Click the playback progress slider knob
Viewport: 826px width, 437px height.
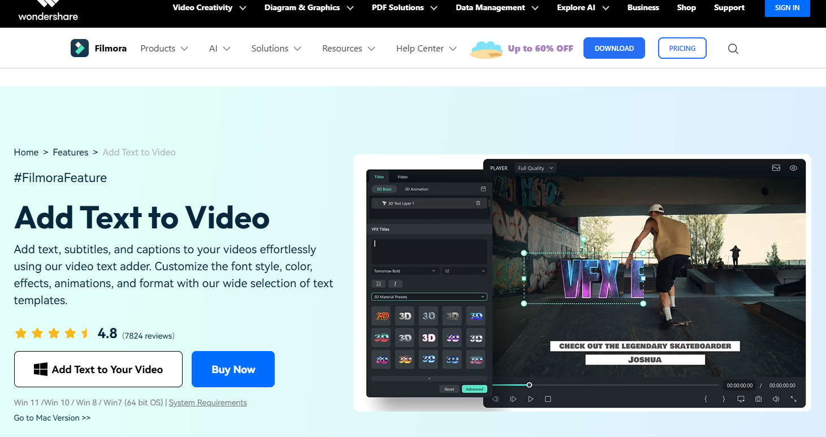click(529, 385)
